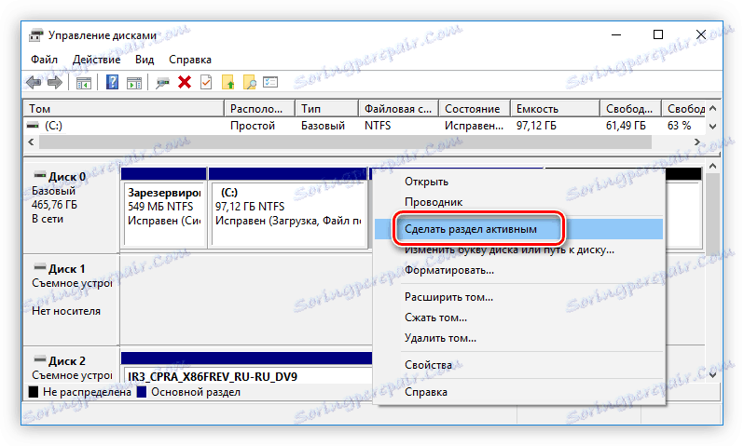
Task: Click scroll-up arrow of volume list vertical scrollbar
Action: [x=712, y=109]
